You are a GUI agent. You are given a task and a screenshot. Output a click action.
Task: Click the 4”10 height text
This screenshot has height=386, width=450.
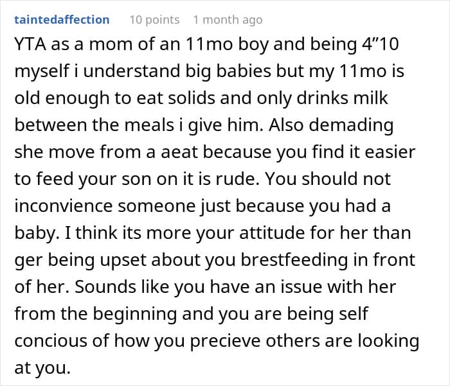(381, 44)
